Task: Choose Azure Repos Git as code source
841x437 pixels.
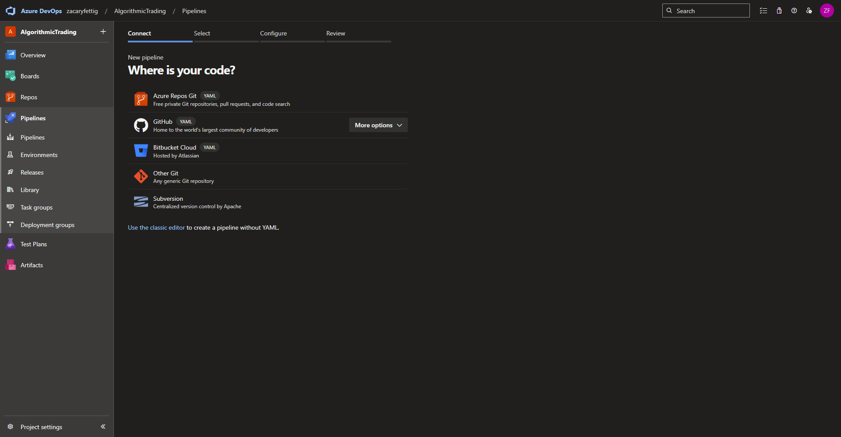Action: pyautogui.click(x=175, y=96)
